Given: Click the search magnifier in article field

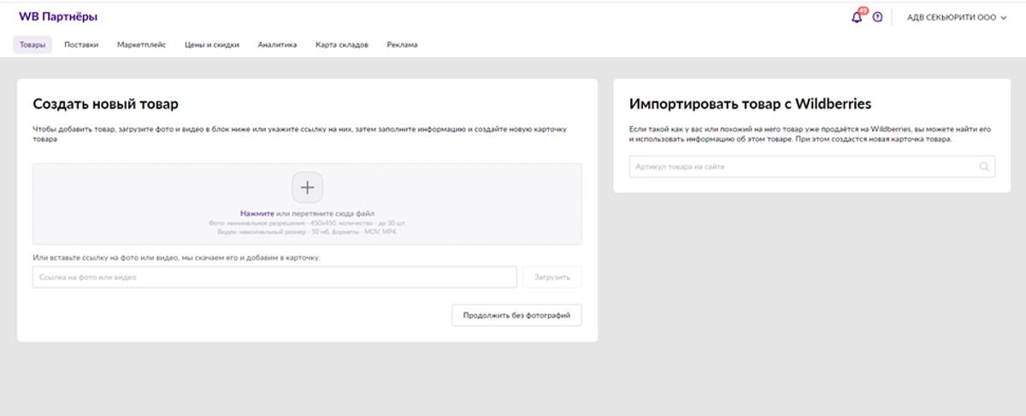Looking at the screenshot, I should click(985, 167).
